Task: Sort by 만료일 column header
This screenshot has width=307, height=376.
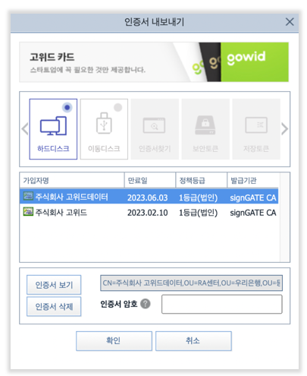Action: point(150,180)
